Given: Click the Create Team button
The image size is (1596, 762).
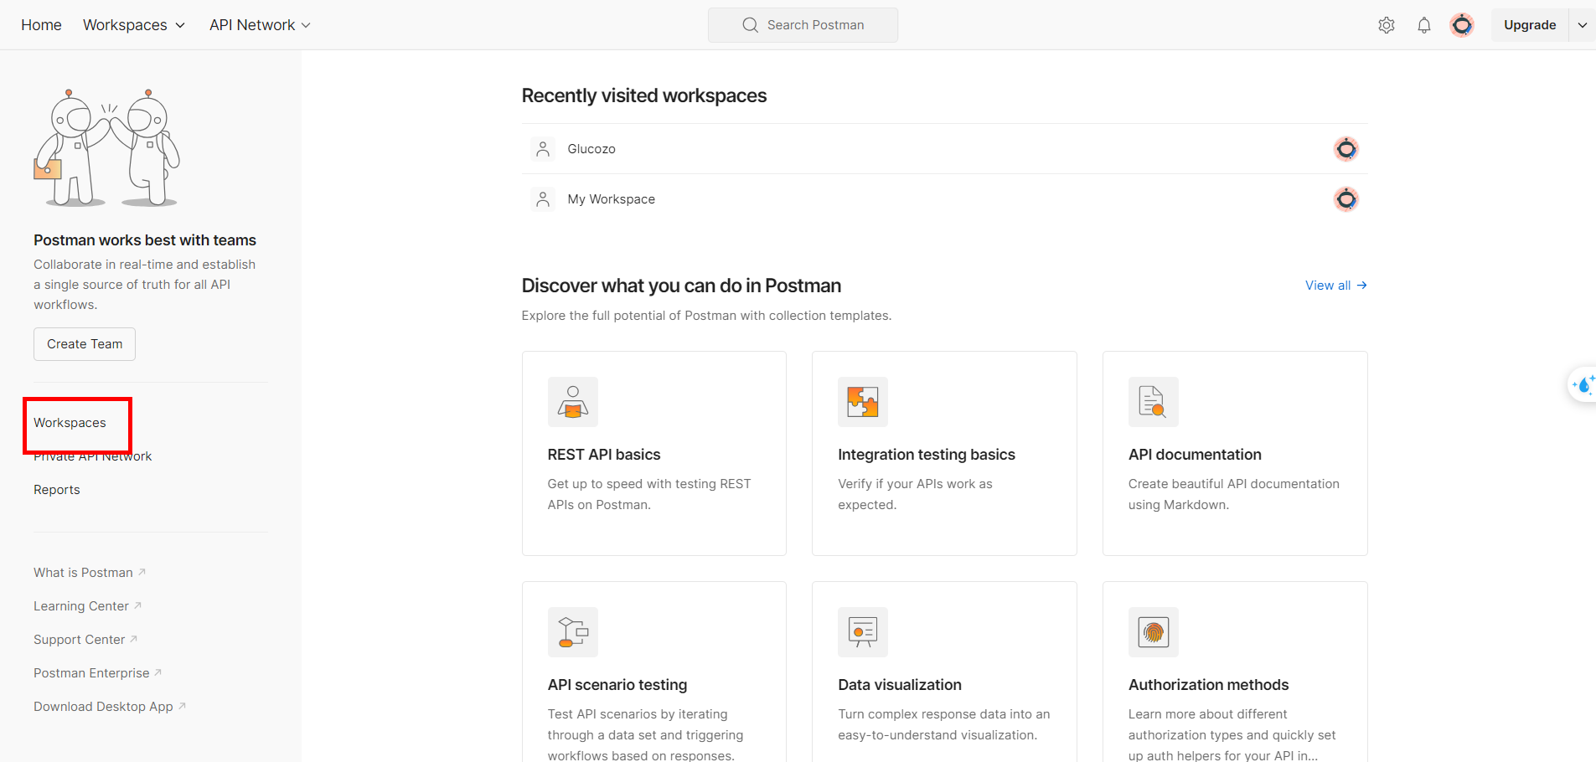Looking at the screenshot, I should click(85, 344).
